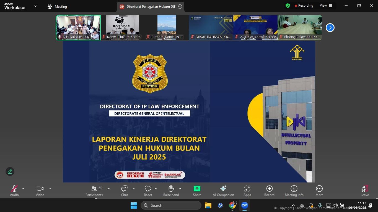The width and height of the screenshot is (378, 212).
Task: Select 27_Devy_Kanwil Kalbar video thumbnail
Action: point(255,28)
